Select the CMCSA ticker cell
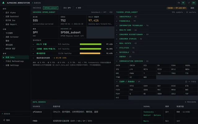 (136, 65)
